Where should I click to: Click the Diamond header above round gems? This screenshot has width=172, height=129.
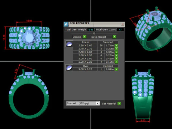(x=108, y=42)
